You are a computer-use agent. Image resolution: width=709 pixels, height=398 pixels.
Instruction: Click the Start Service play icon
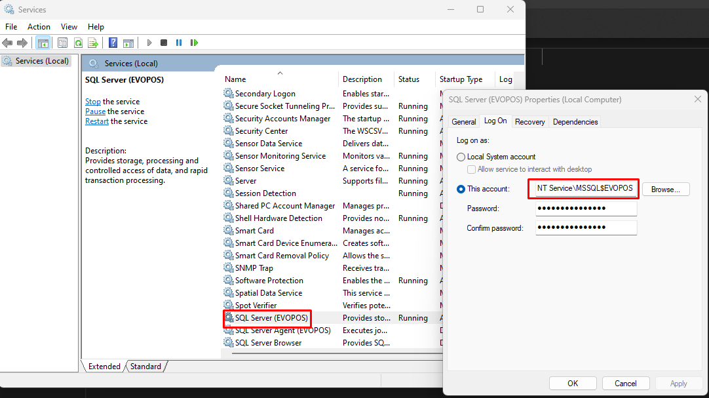[149, 43]
